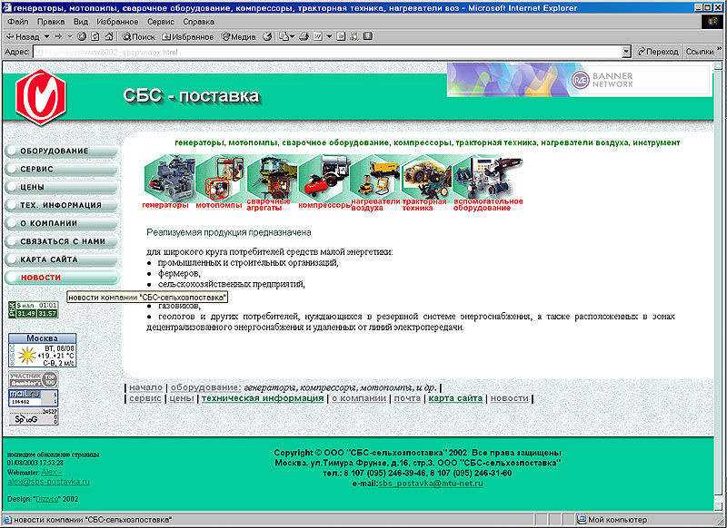
Task: Click the КАРТА САЙТА sidebar button
Action: coord(61,259)
